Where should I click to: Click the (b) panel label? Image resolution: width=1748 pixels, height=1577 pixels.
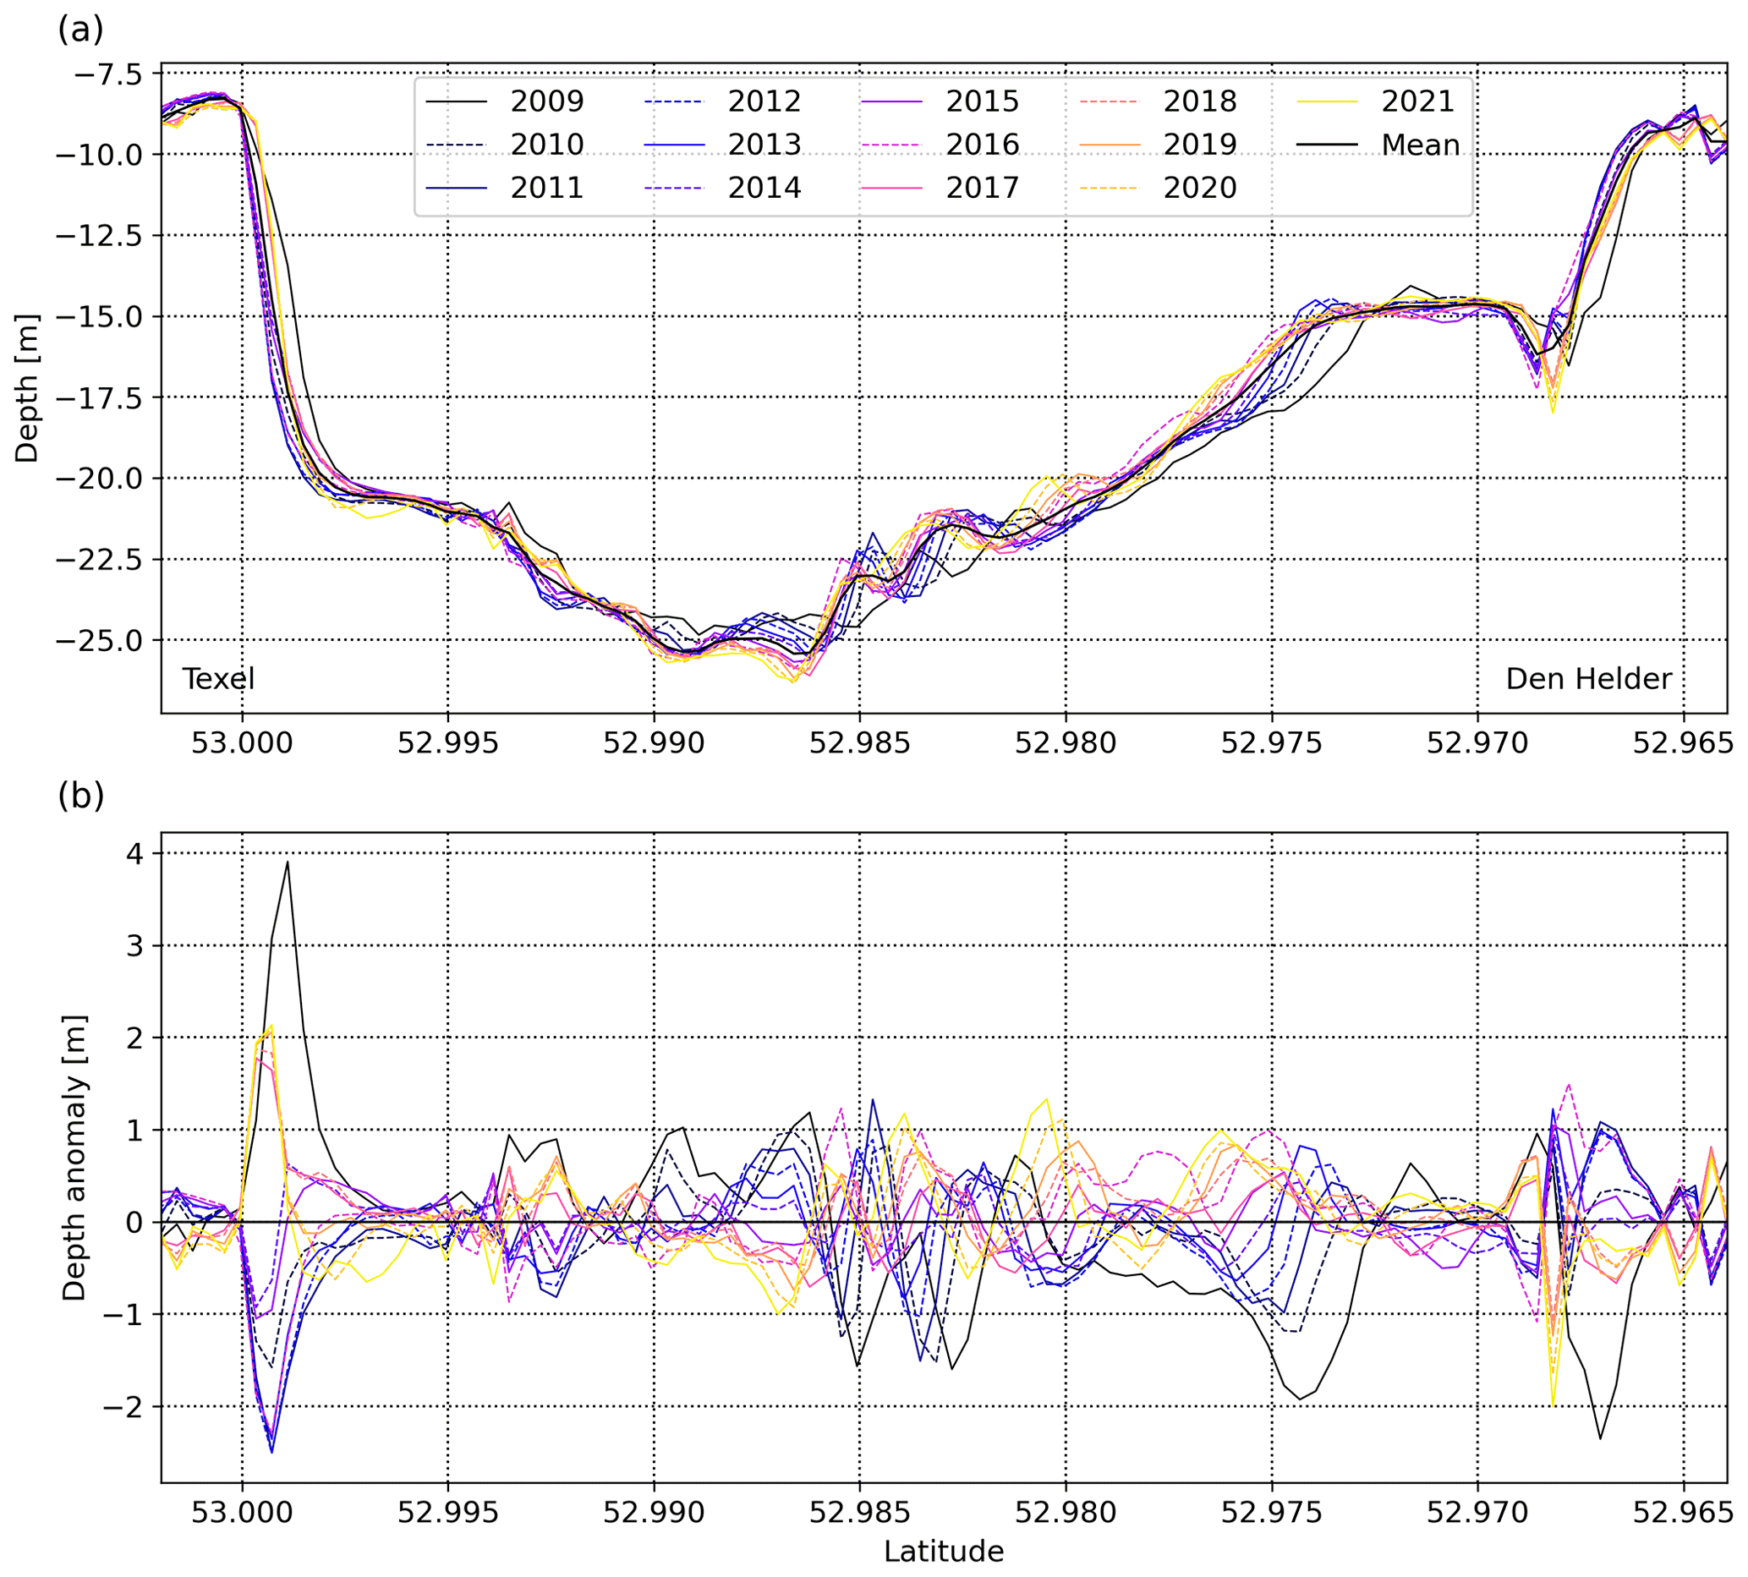[80, 797]
